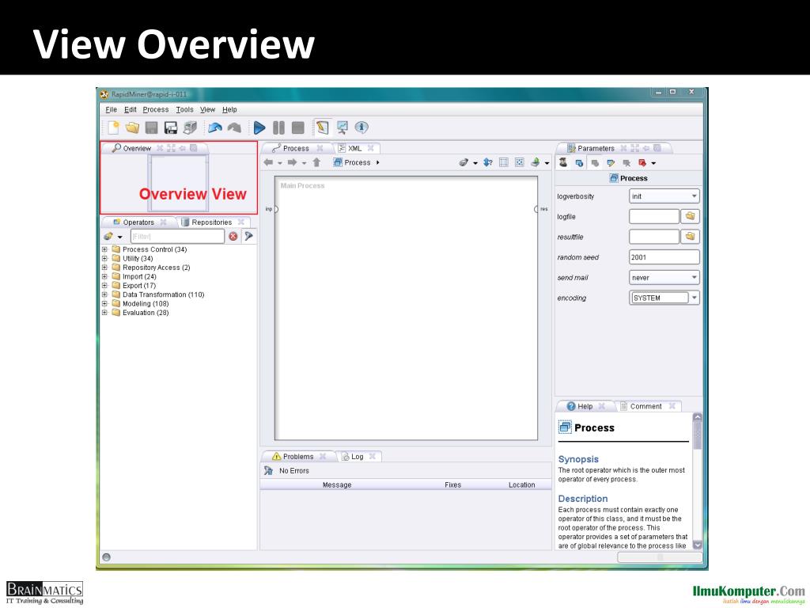810x608 pixels.
Task: Switch to the Comment tab
Action: [x=645, y=406]
